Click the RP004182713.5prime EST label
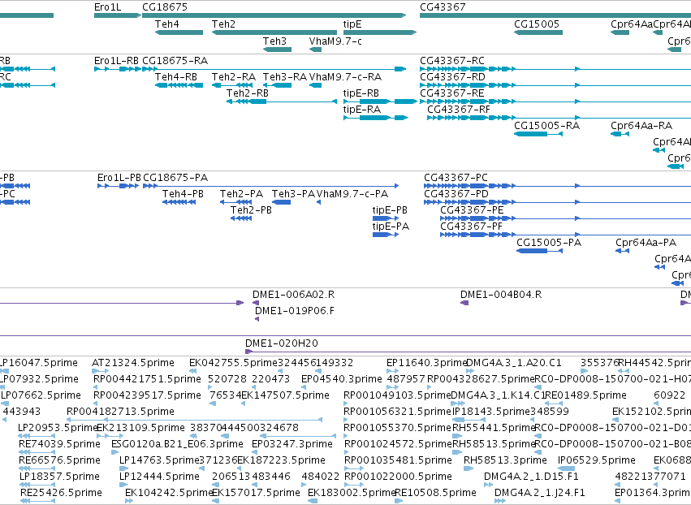Viewport: 691px width, 505px height. pos(120,412)
